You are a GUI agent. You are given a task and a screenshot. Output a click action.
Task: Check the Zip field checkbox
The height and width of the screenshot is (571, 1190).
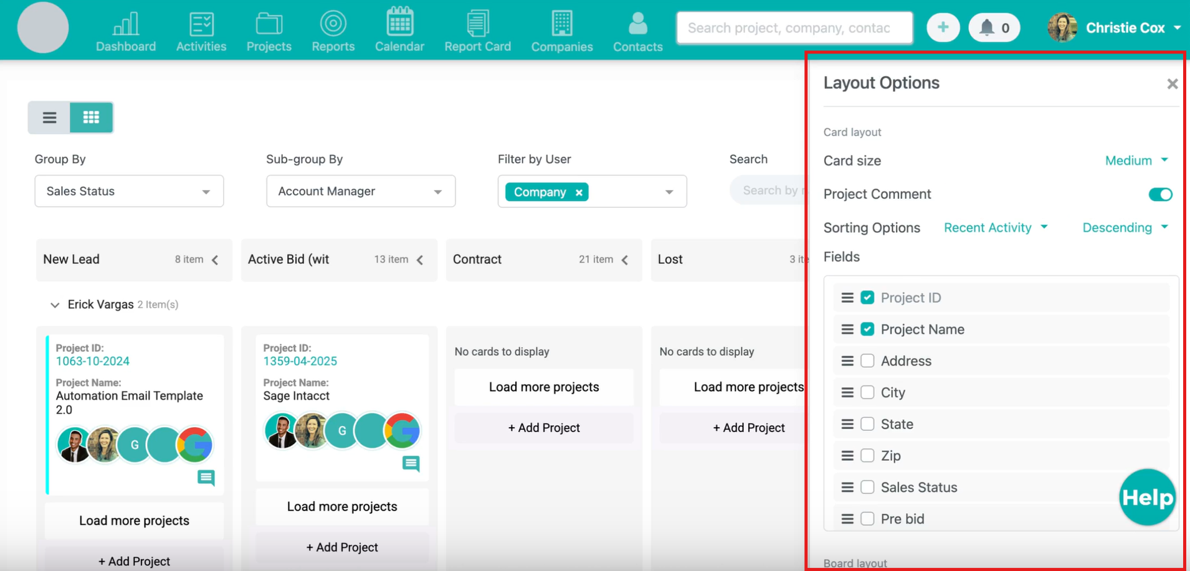867,456
